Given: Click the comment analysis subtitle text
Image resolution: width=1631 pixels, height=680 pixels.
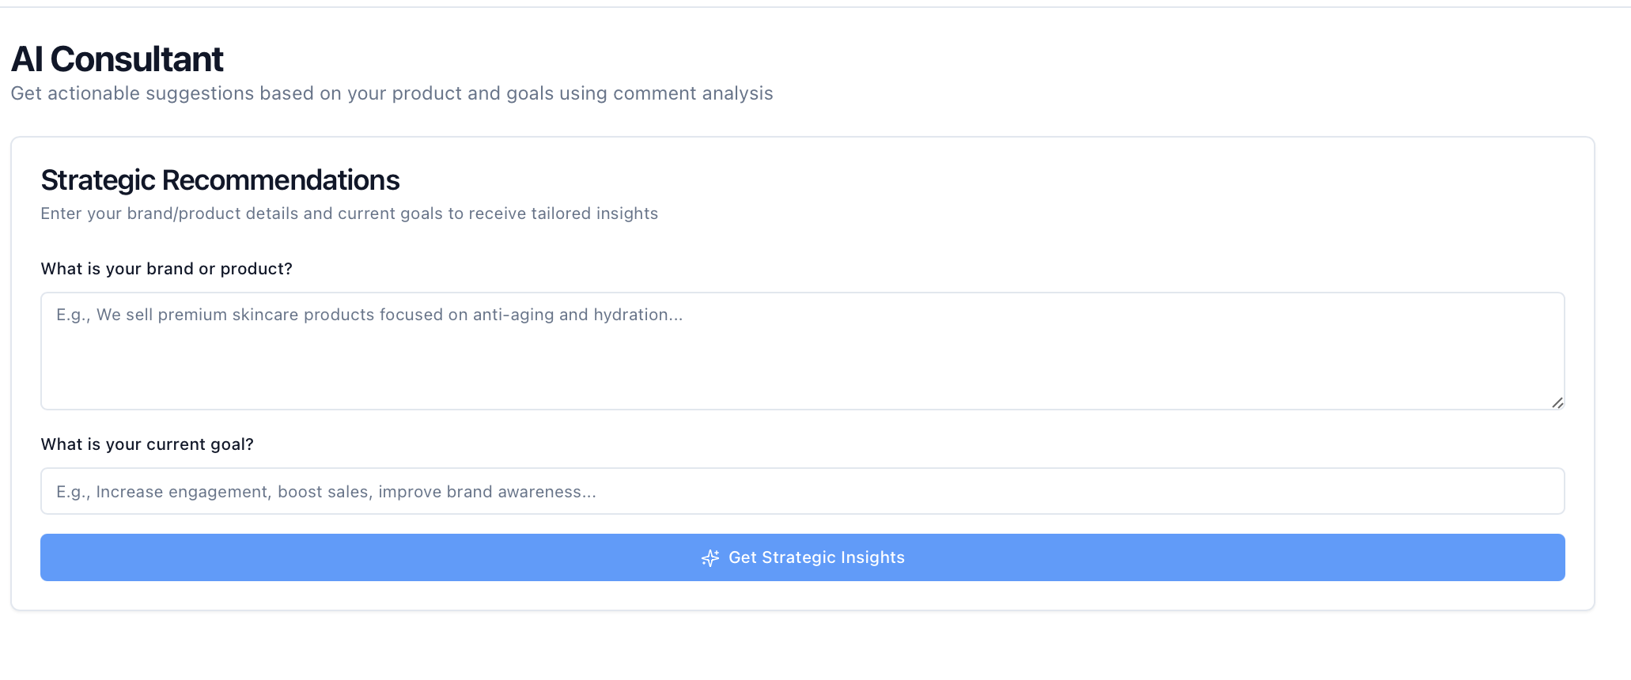Looking at the screenshot, I should coord(392,93).
